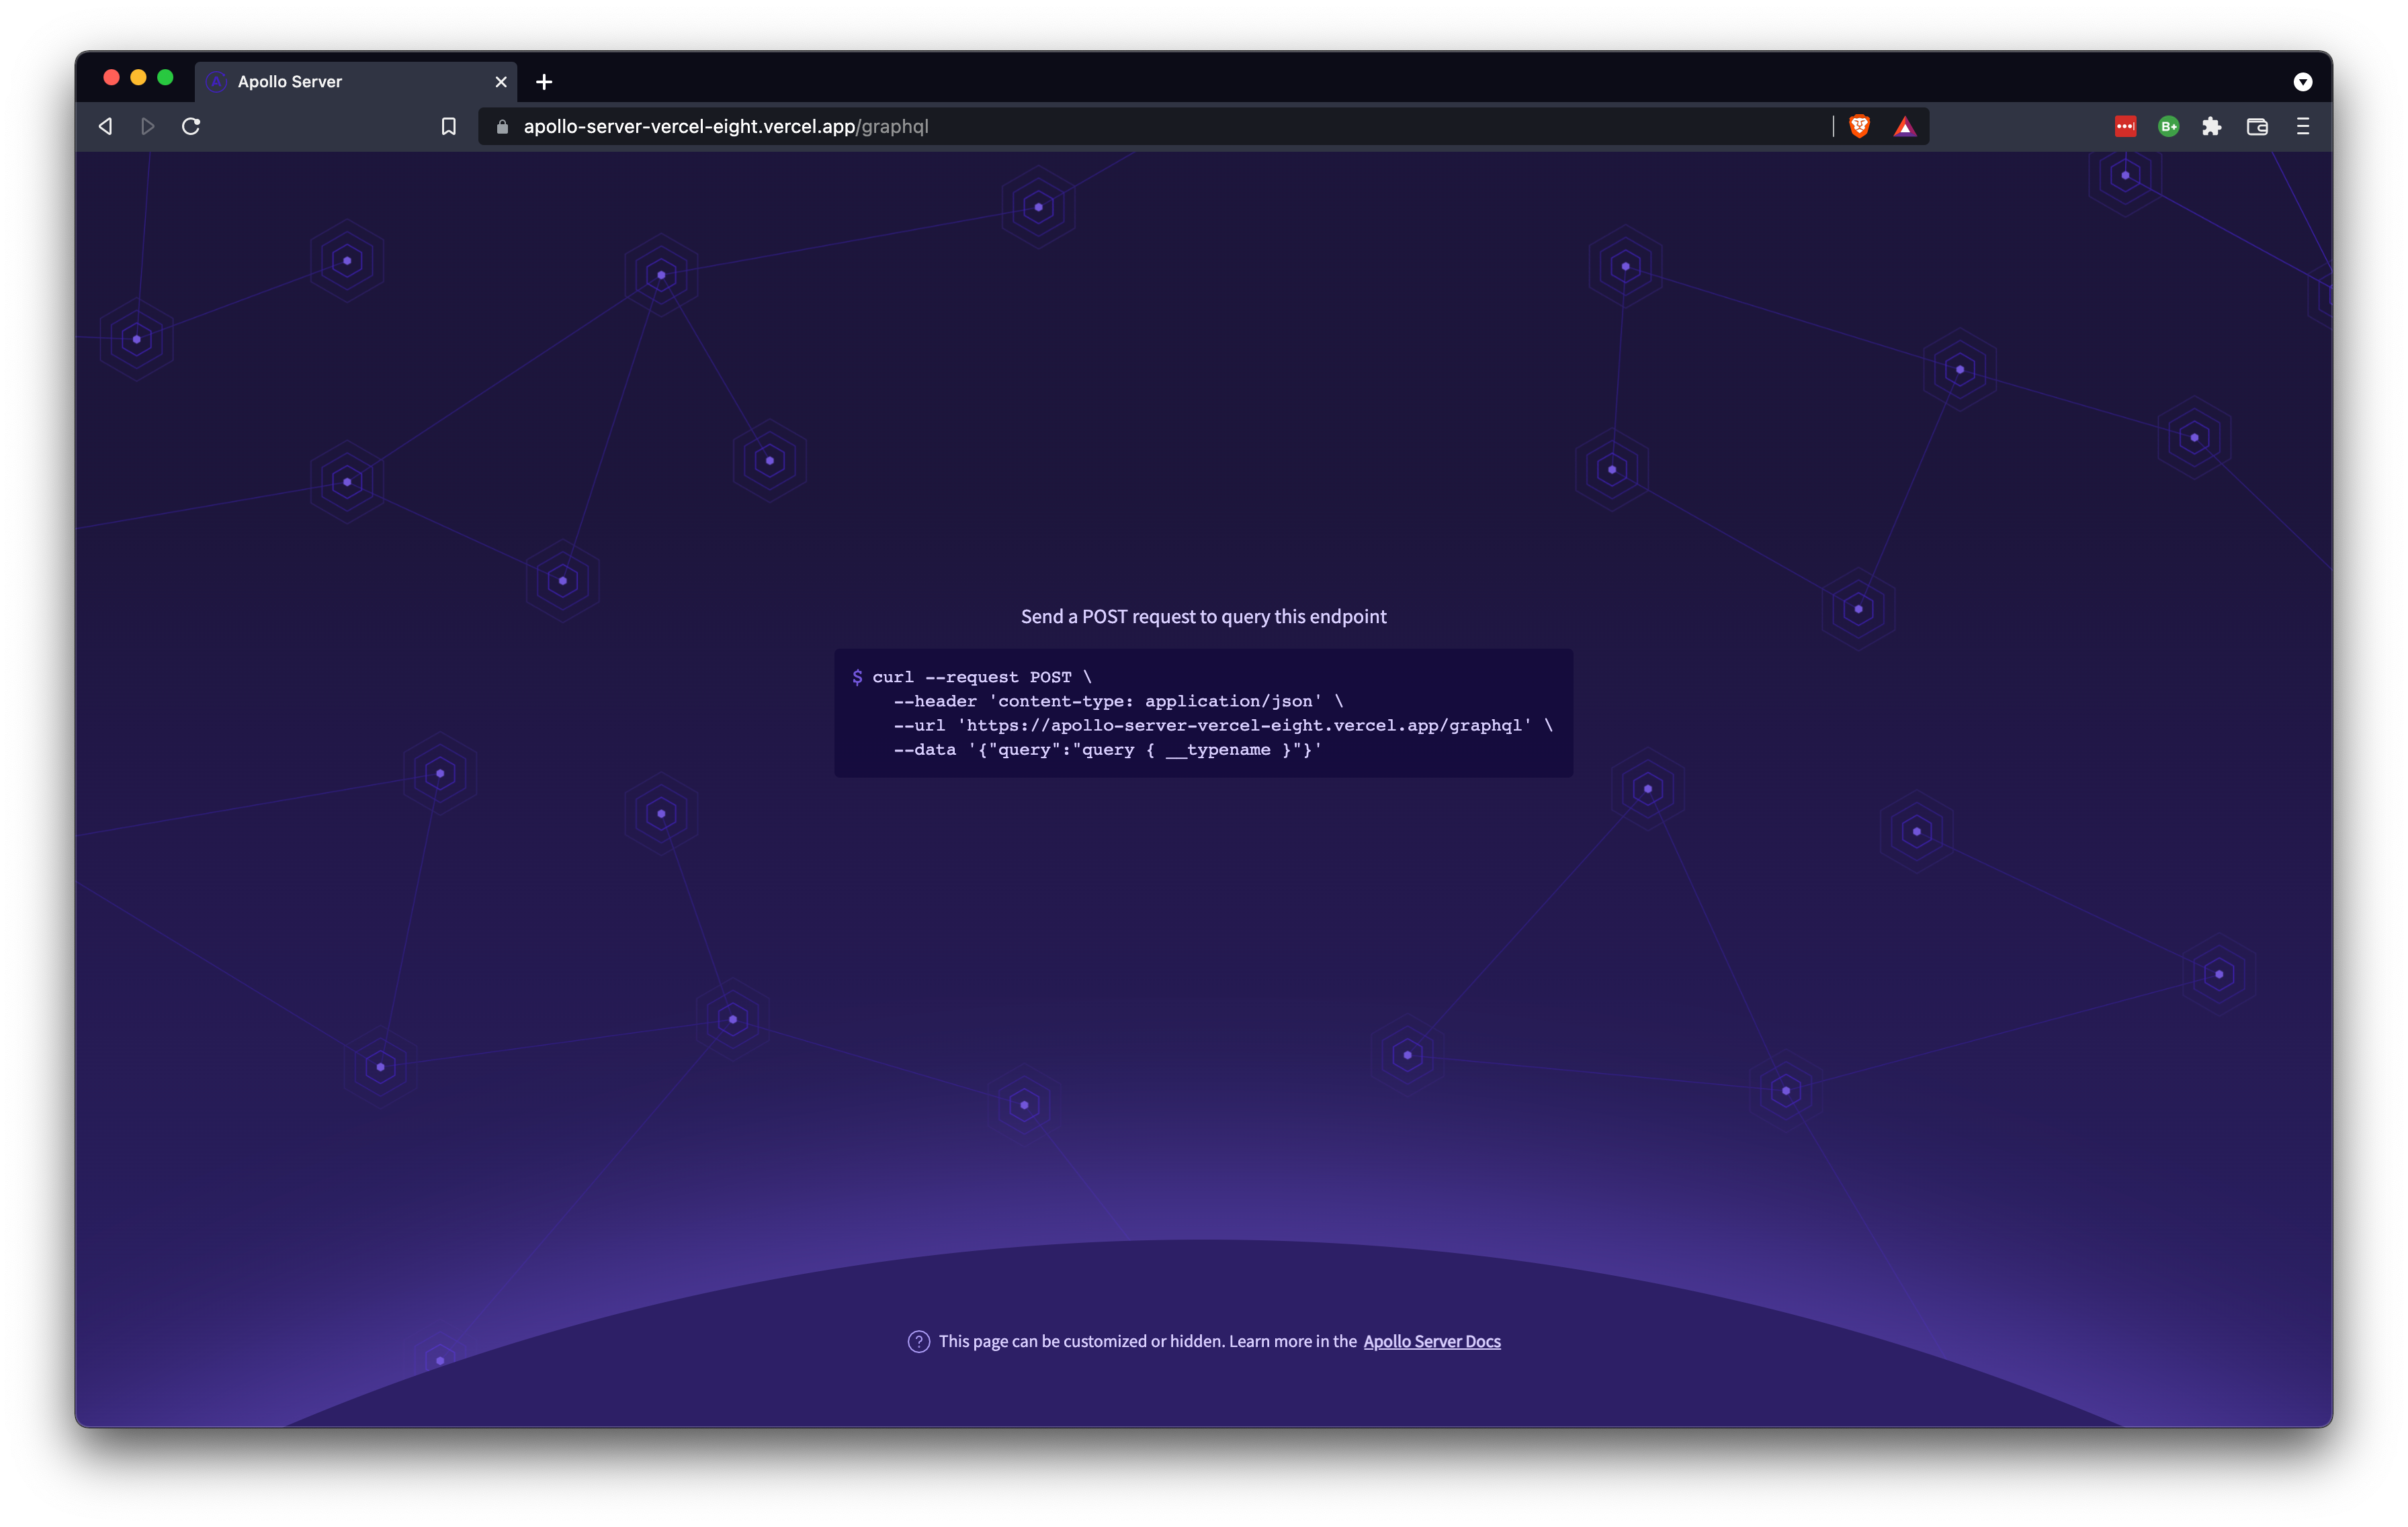The width and height of the screenshot is (2408, 1527).
Task: Open the Brave Wallet icon
Action: (x=2257, y=126)
